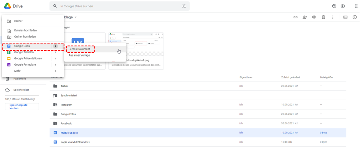This screenshot has width=360, height=153.
Task: Open the help question mark icon
Action: 334,6
